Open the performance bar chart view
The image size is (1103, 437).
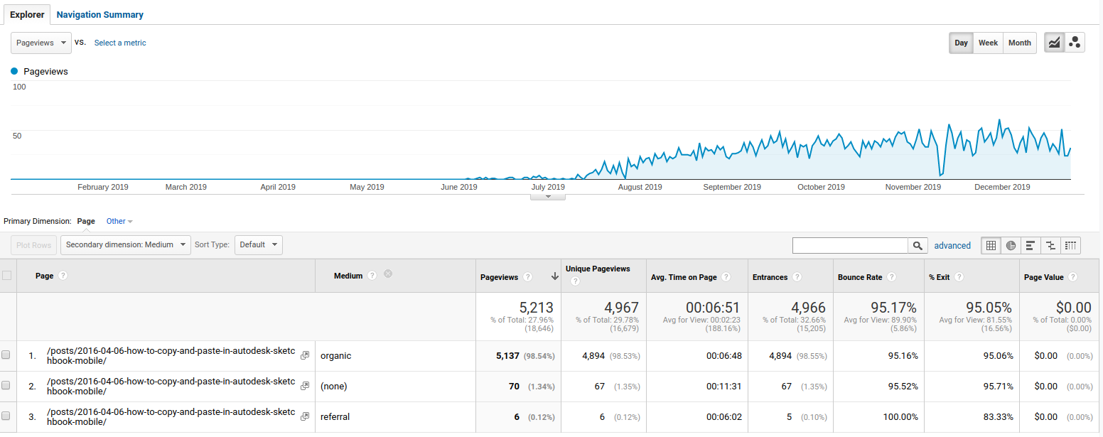(1031, 245)
